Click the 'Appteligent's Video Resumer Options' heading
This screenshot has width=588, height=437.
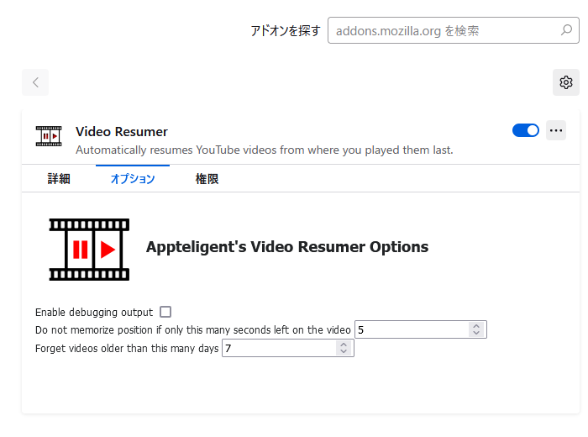pyautogui.click(x=287, y=247)
